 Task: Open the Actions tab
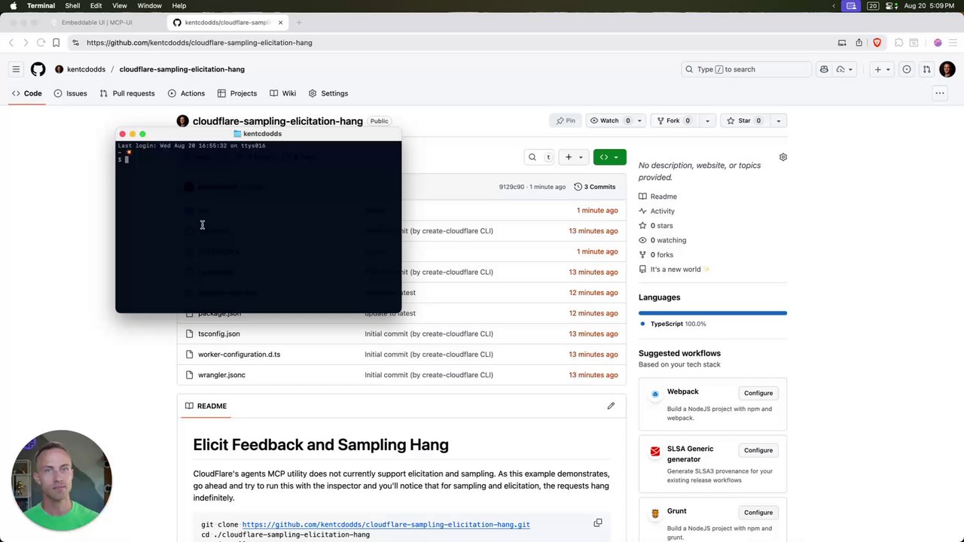click(186, 93)
